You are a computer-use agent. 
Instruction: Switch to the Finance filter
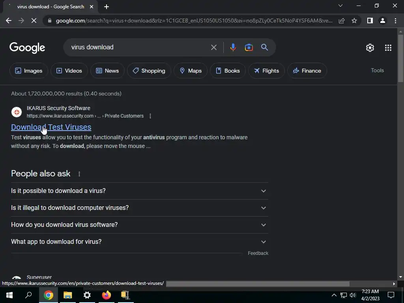pos(307,71)
